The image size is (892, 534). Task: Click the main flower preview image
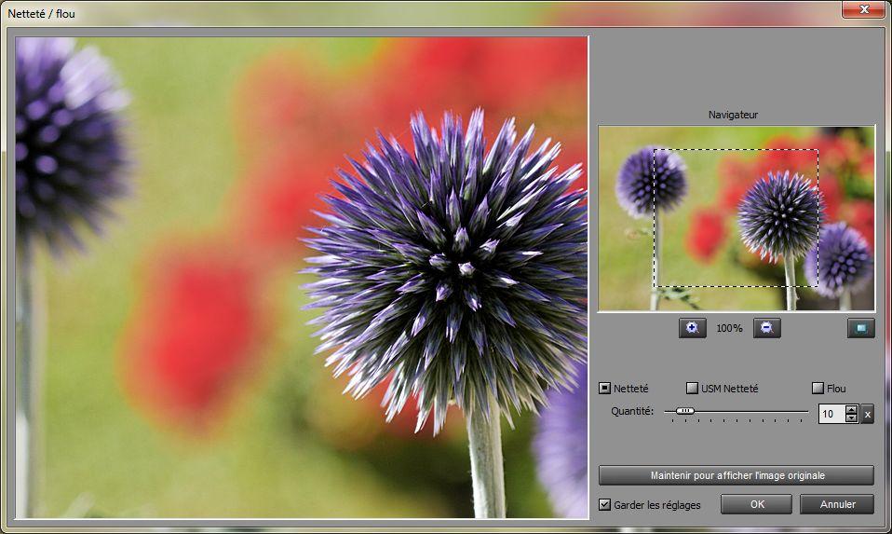(302, 278)
